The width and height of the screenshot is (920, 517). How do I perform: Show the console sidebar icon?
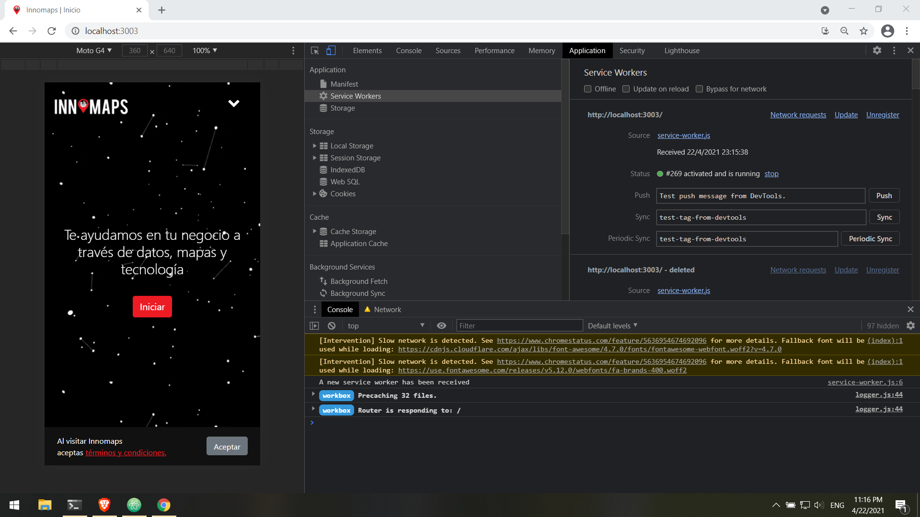[314, 326]
